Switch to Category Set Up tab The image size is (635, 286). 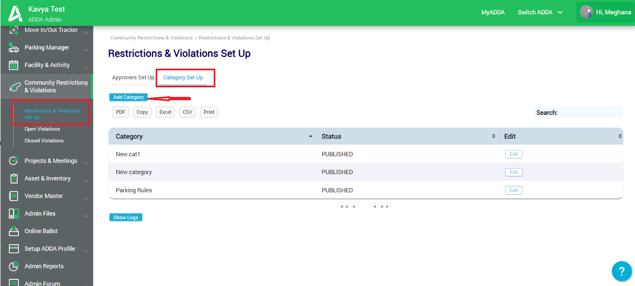coord(183,78)
